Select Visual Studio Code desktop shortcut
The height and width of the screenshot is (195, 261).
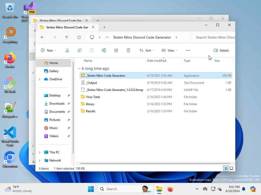(10, 136)
